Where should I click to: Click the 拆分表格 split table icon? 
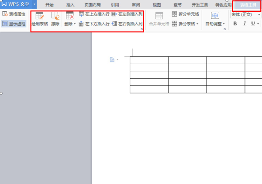[174, 24]
